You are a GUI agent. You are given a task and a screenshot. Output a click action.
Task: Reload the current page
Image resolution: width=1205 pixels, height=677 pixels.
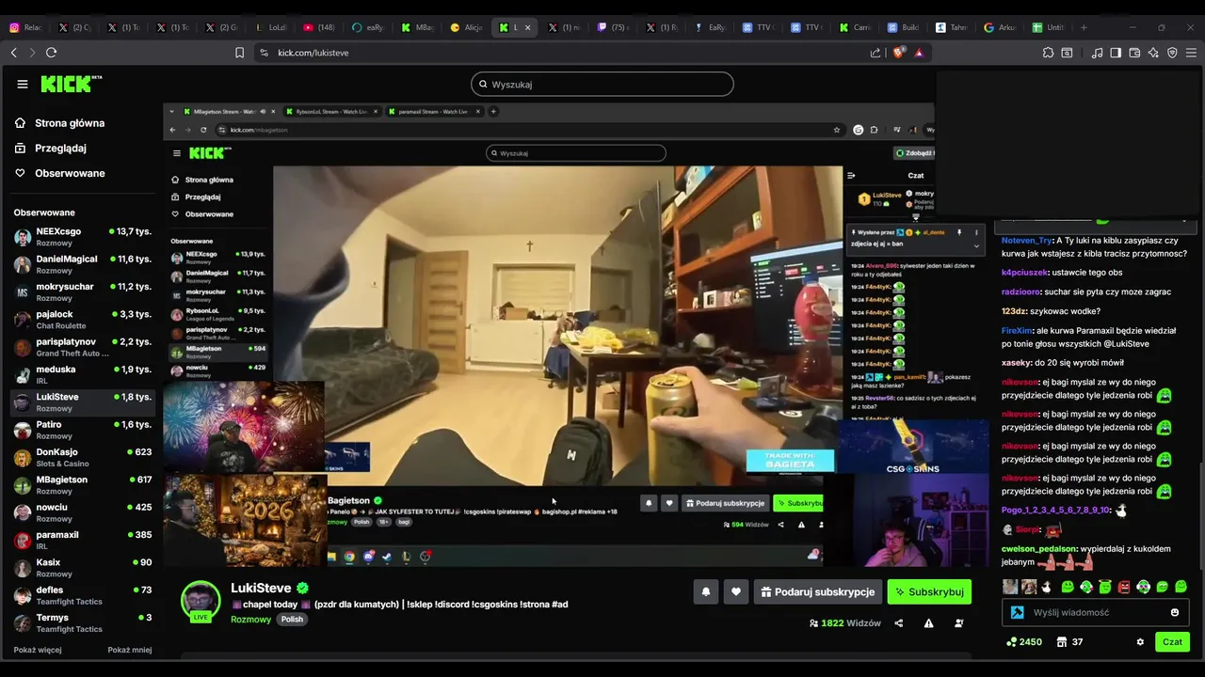tap(51, 53)
